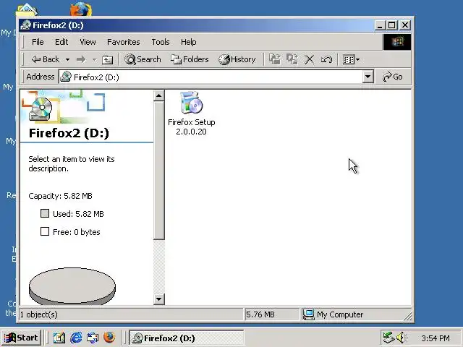
Task: Launch Internet Explorer from quick launch
Action: pos(76,338)
